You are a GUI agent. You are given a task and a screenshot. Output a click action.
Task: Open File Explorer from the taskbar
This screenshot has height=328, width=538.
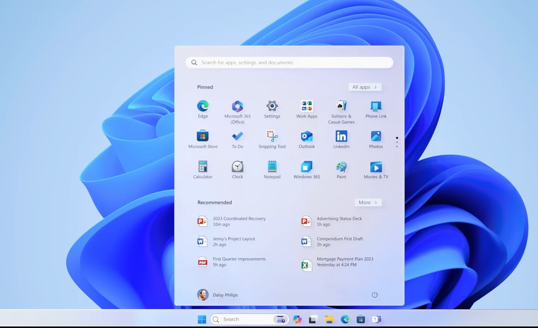(x=329, y=319)
